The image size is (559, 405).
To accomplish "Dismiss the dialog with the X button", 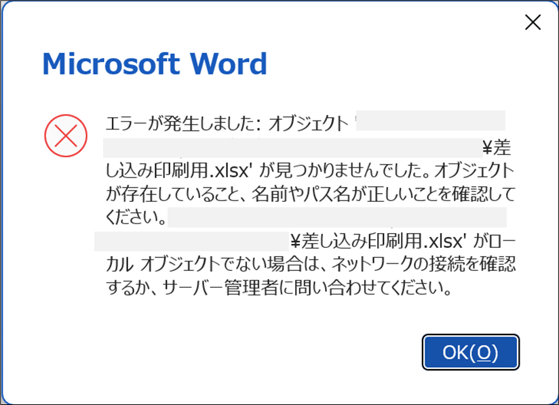I will coord(534,22).
